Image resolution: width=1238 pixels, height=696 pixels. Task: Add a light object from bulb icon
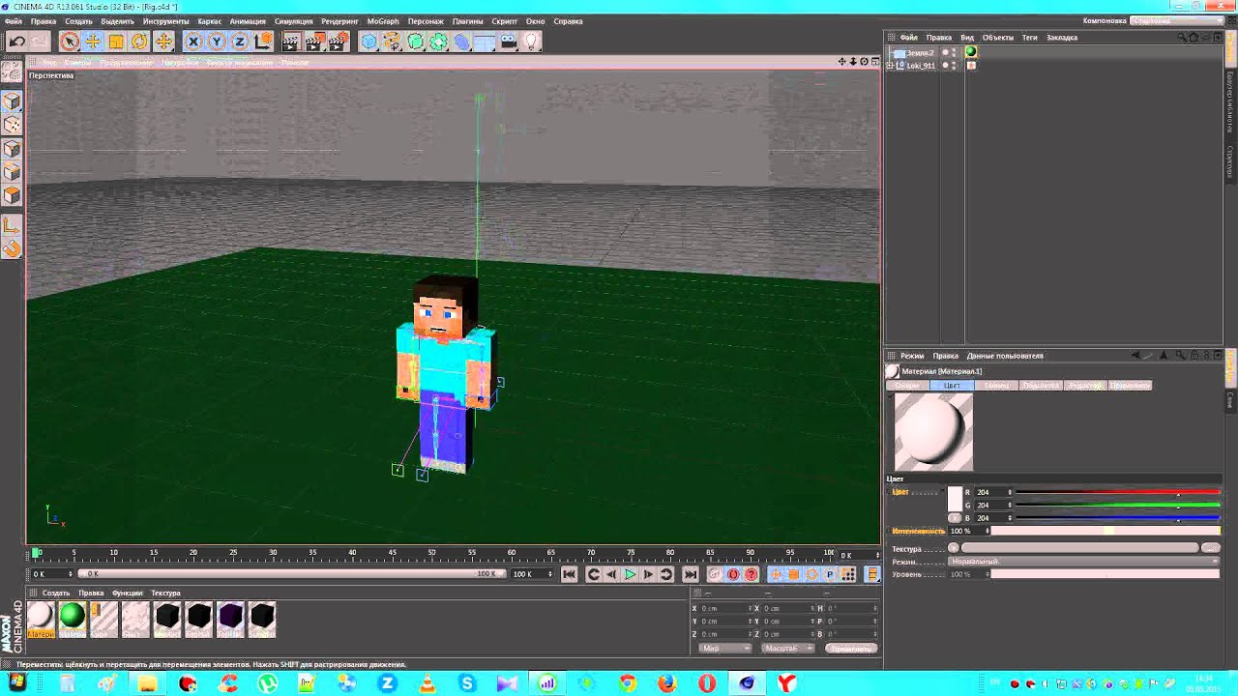[531, 42]
